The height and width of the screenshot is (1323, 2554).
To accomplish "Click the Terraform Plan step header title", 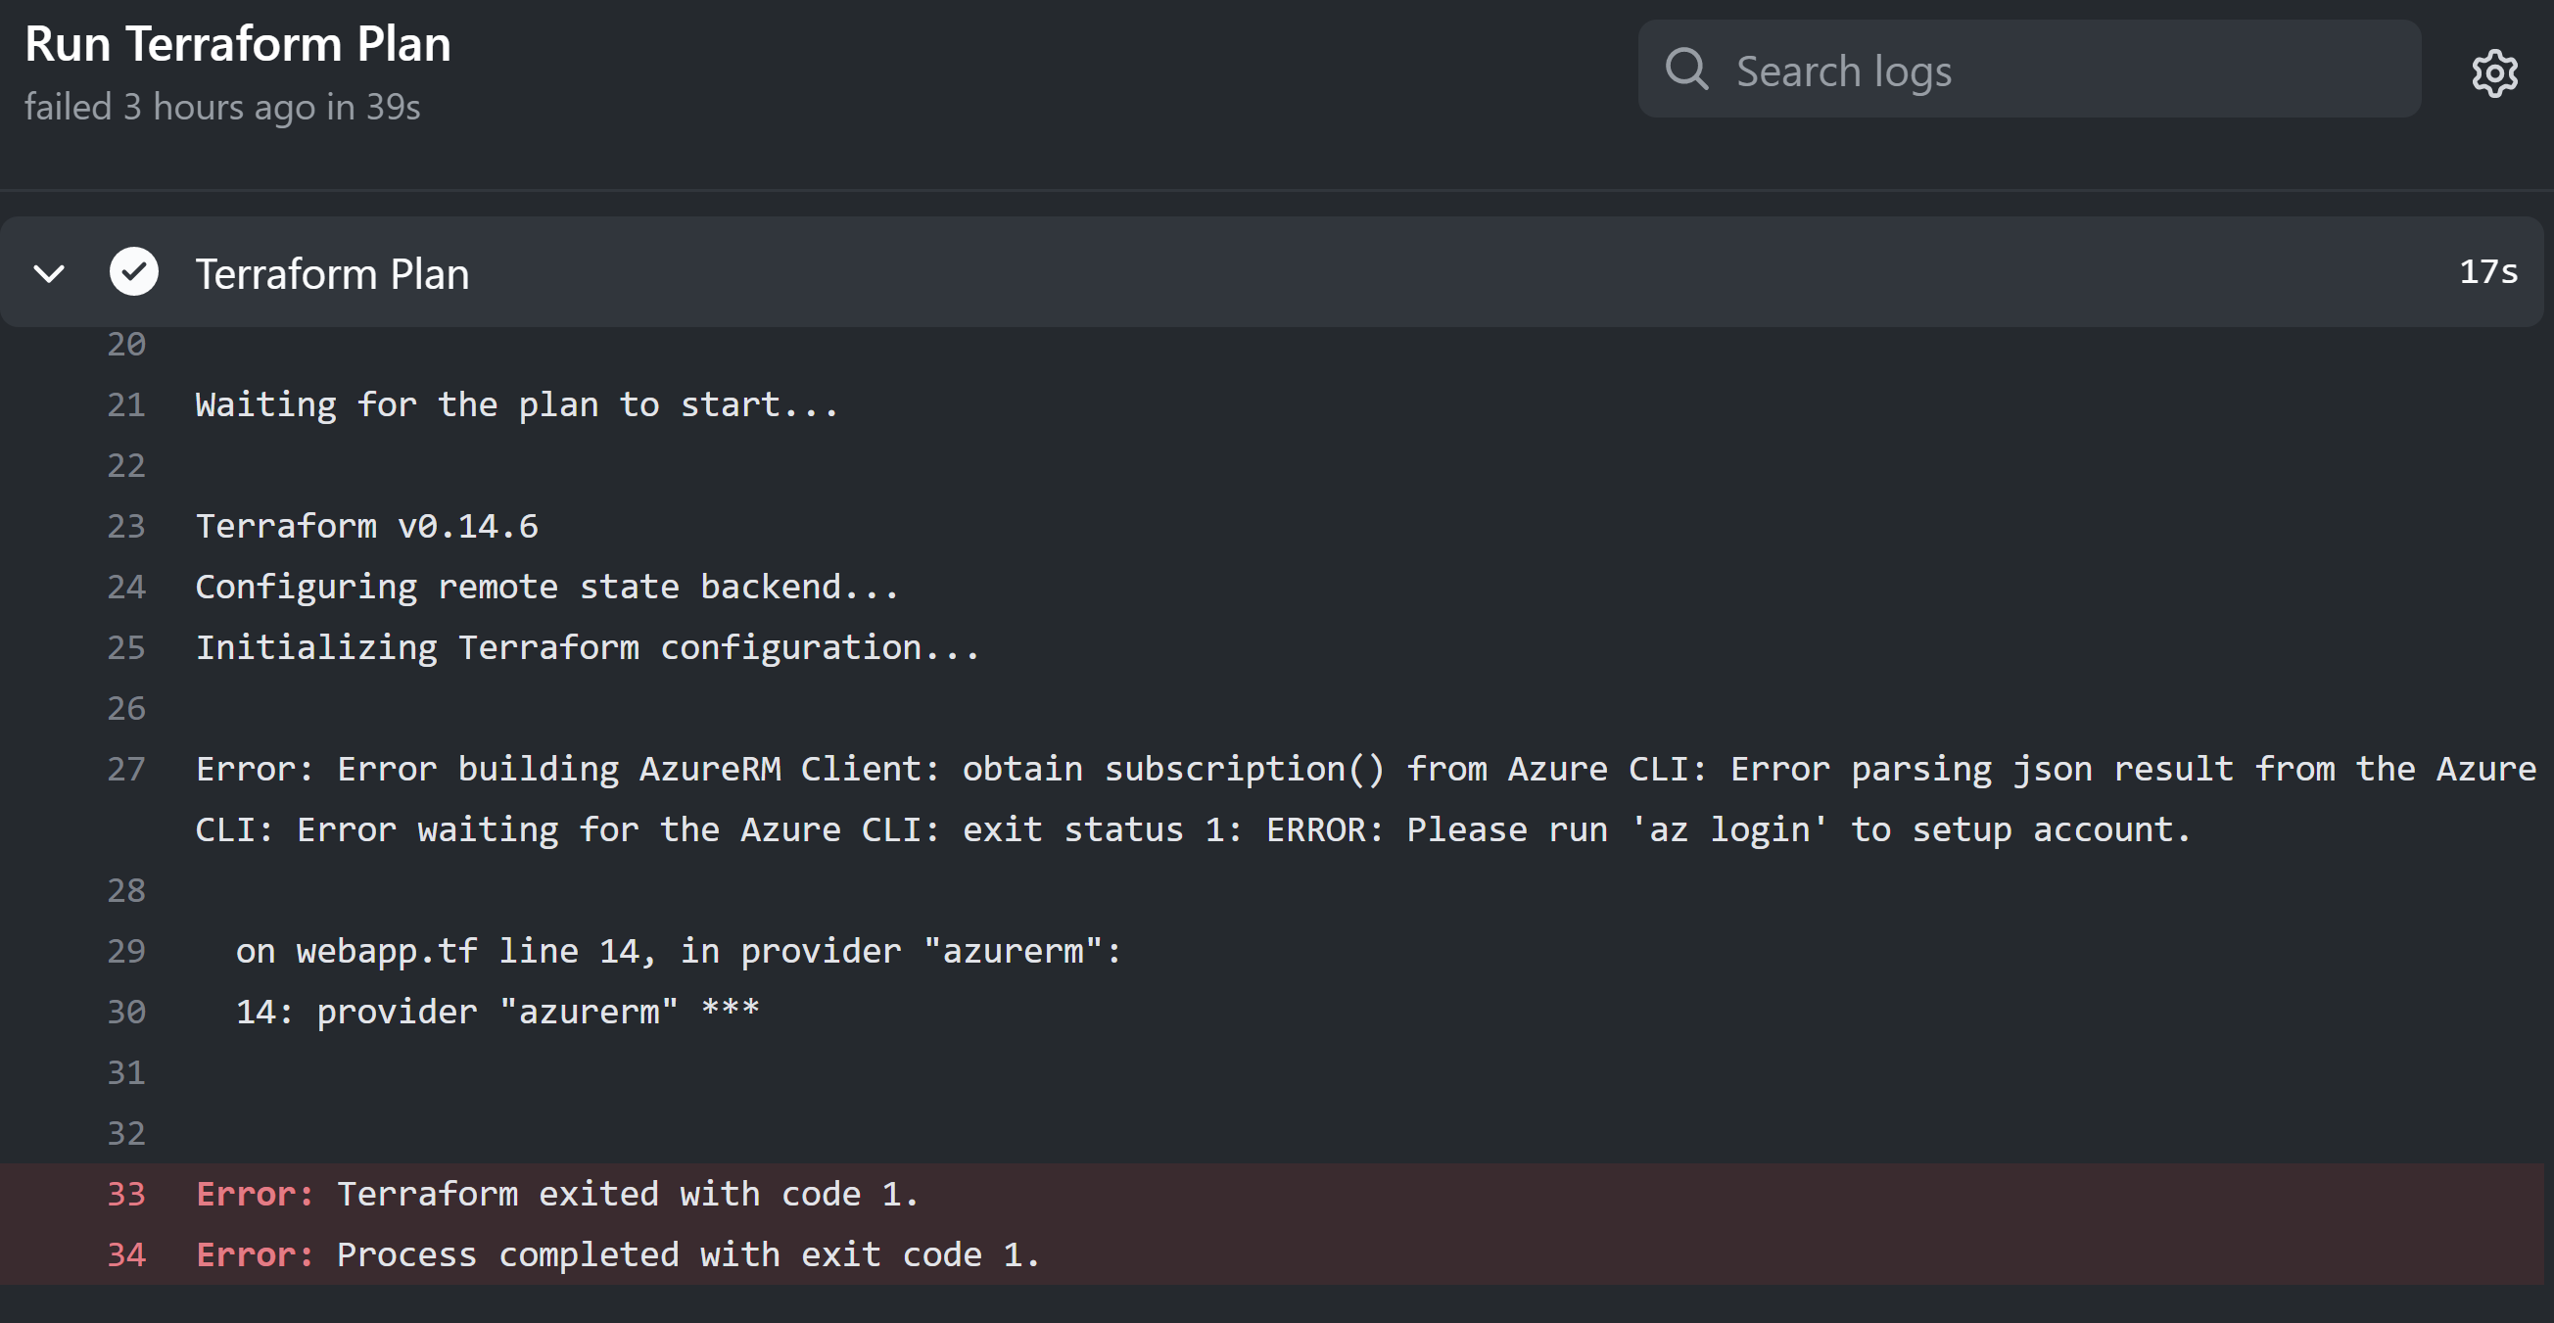I will 332,274.
